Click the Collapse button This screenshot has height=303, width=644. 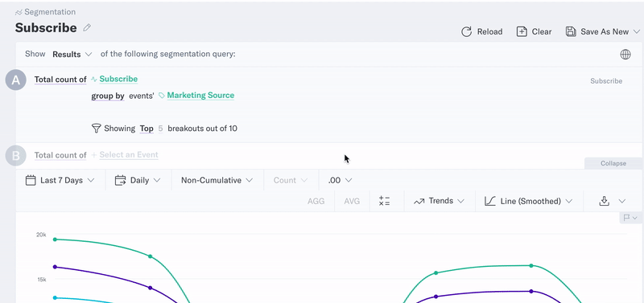613,163
